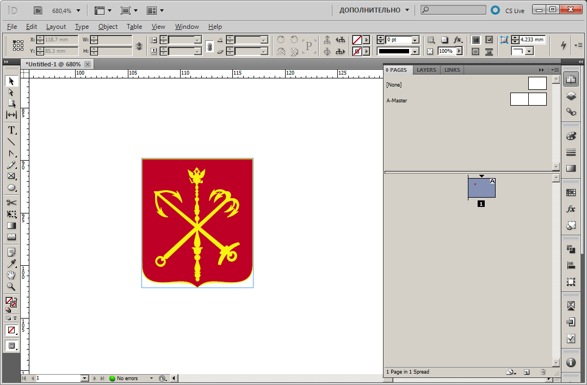Select the Type tool
The width and height of the screenshot is (587, 385).
(x=11, y=131)
